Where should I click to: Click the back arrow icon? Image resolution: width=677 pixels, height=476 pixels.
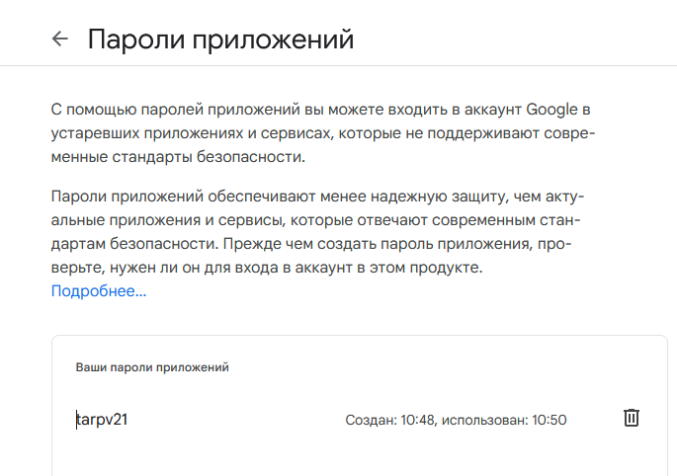[x=60, y=40]
